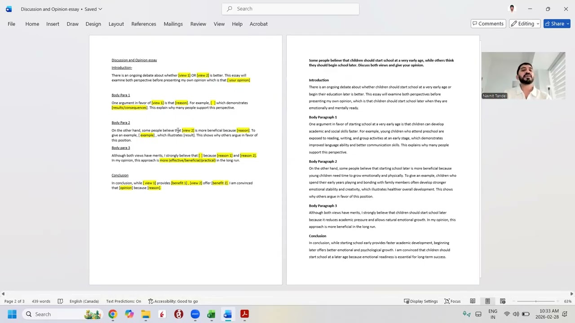Screen dimensions: 575x323
Task: Open the References ribbon tab
Action: coord(144,24)
